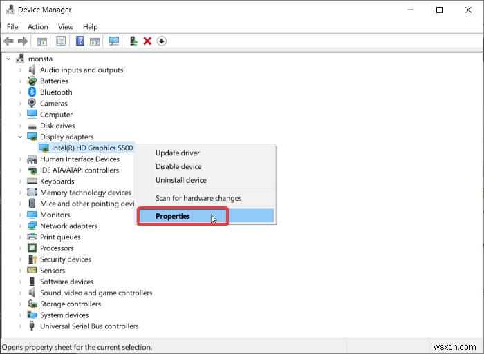Open the Help menu

click(x=90, y=27)
